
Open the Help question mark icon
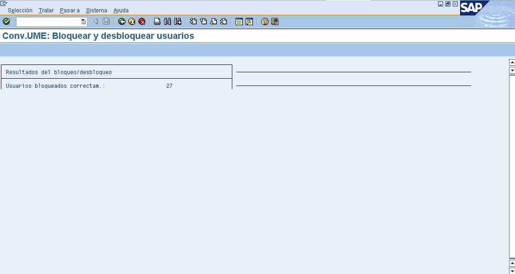click(x=264, y=21)
